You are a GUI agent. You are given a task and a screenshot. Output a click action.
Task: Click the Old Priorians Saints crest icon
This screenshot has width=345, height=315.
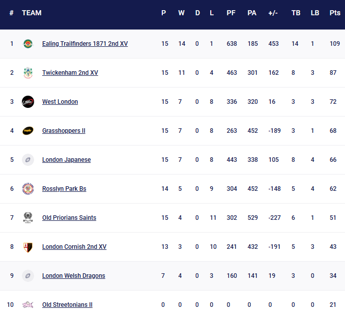(28, 218)
